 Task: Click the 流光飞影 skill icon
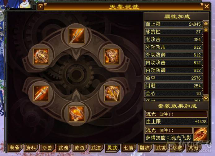coord(200,134)
